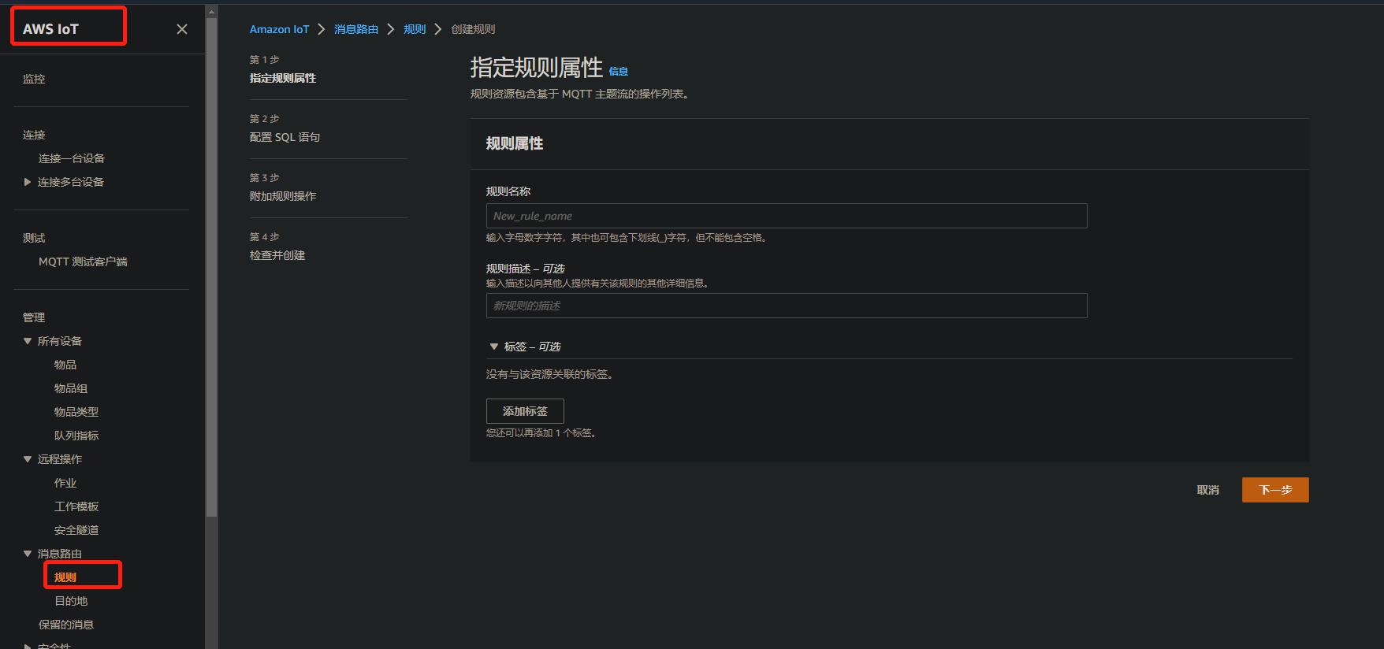Open 保留的消息 in the sidebar
The height and width of the screenshot is (649, 1384).
[x=66, y=625]
